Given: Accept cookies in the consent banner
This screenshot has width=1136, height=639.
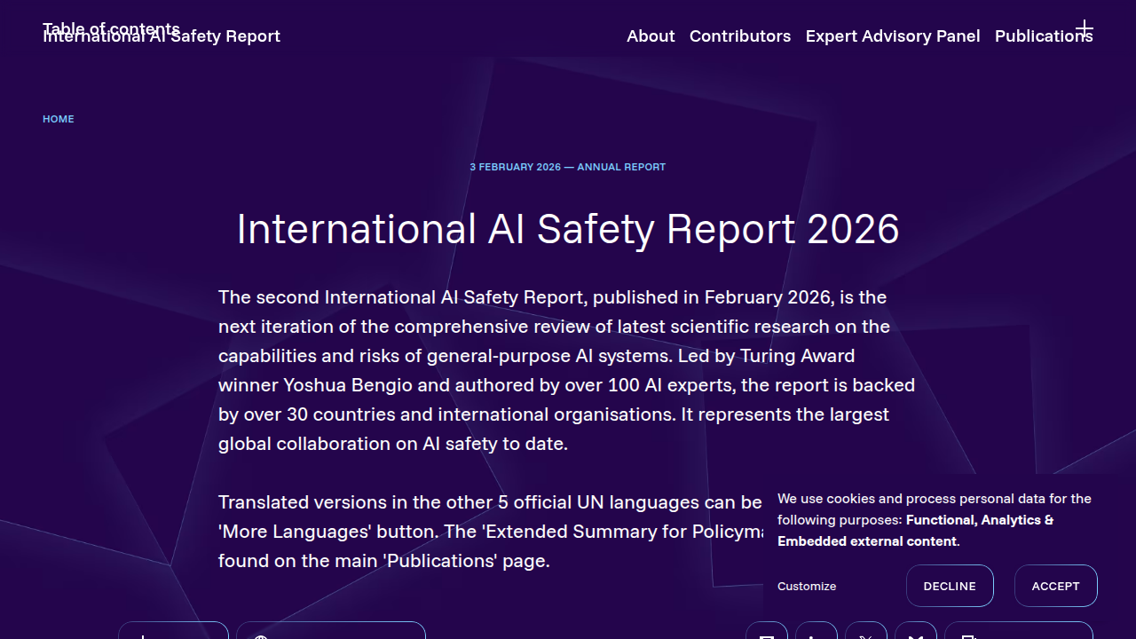Looking at the screenshot, I should (x=1055, y=586).
